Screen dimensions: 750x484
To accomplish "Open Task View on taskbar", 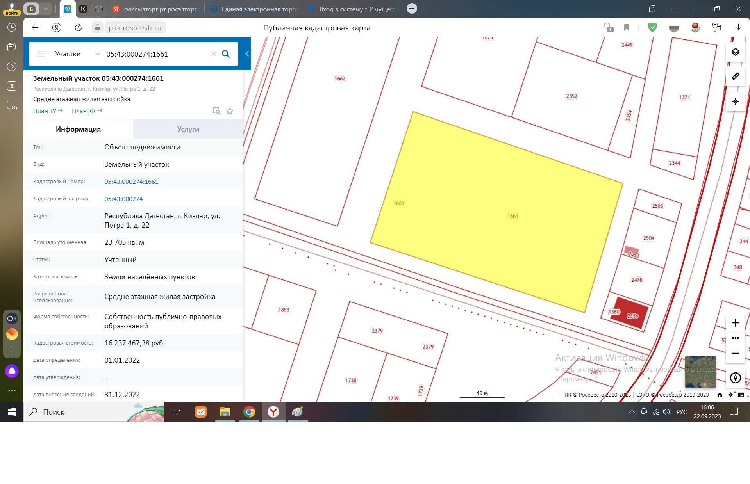I will pyautogui.click(x=176, y=412).
